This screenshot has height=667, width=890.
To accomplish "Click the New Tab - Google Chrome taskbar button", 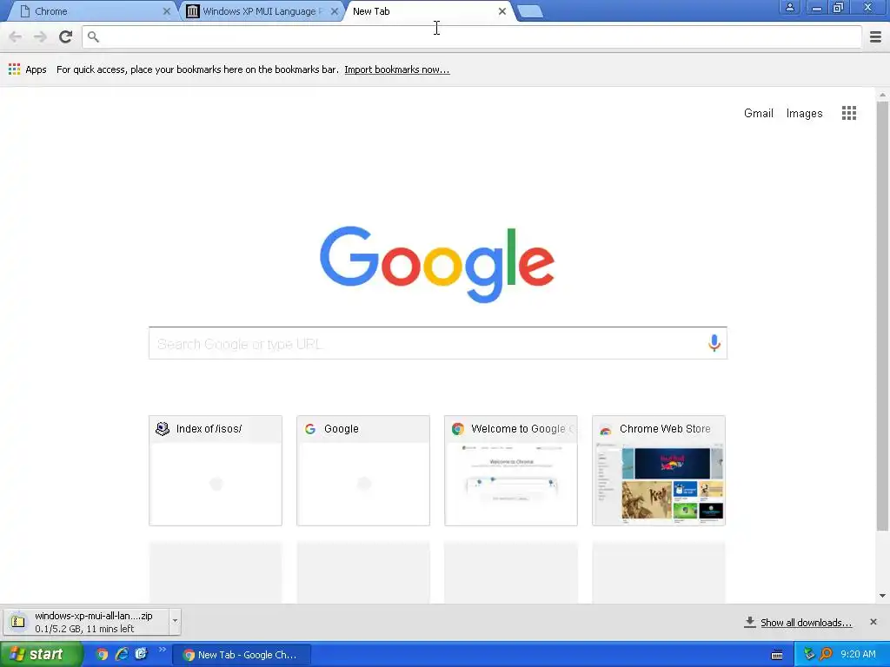I will [242, 655].
